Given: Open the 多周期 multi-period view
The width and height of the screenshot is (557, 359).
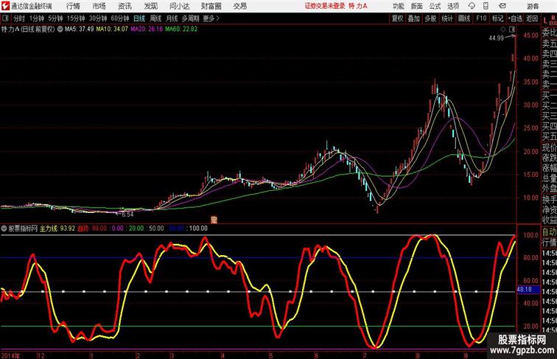Looking at the screenshot, I should coord(190,18).
